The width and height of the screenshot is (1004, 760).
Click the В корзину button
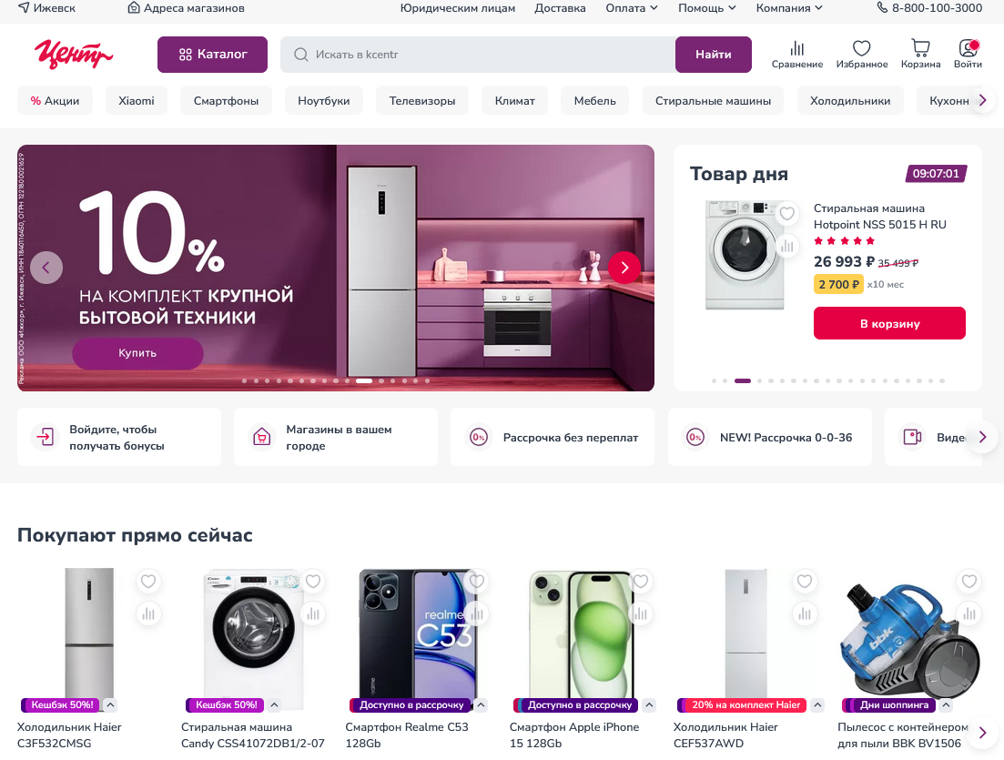[888, 323]
